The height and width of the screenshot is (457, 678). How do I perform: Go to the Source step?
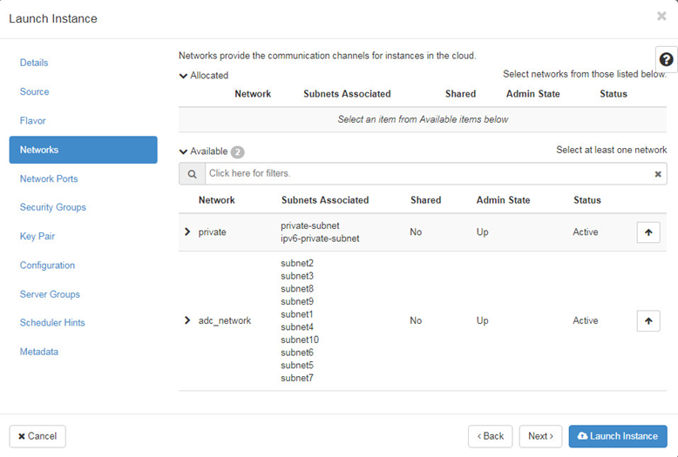point(35,91)
